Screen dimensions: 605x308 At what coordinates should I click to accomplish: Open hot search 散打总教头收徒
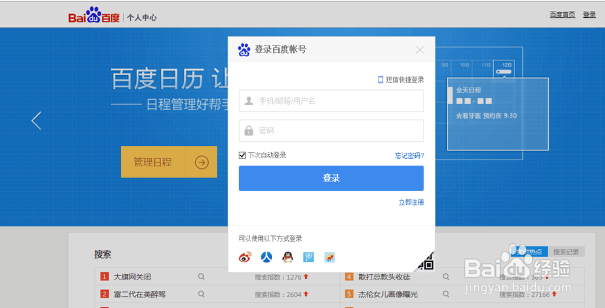click(384, 277)
